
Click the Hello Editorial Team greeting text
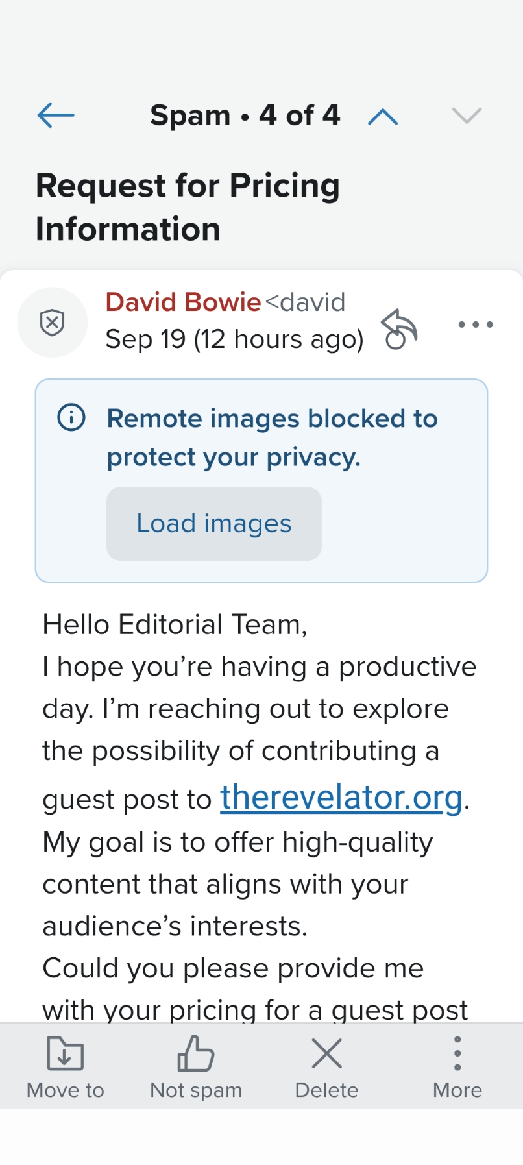175,624
